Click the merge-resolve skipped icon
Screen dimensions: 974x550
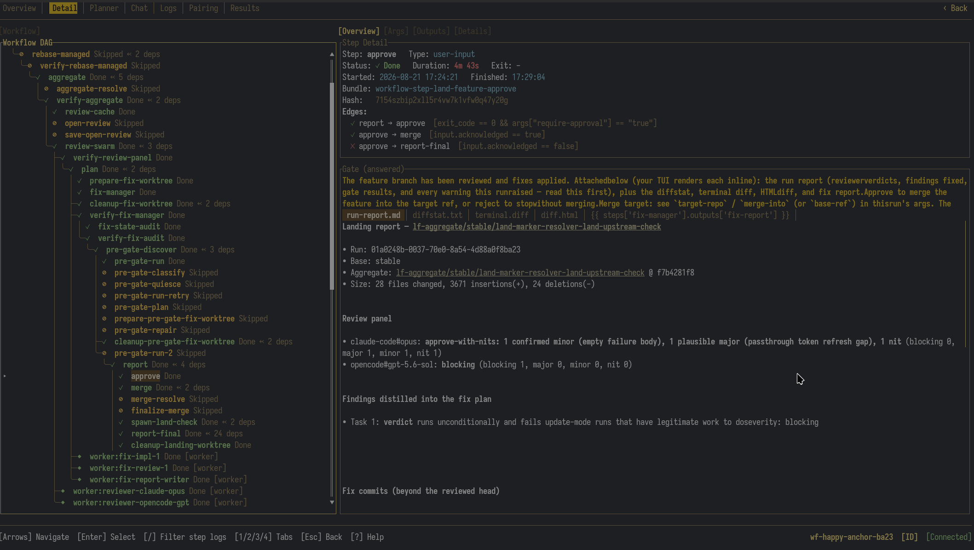(121, 399)
